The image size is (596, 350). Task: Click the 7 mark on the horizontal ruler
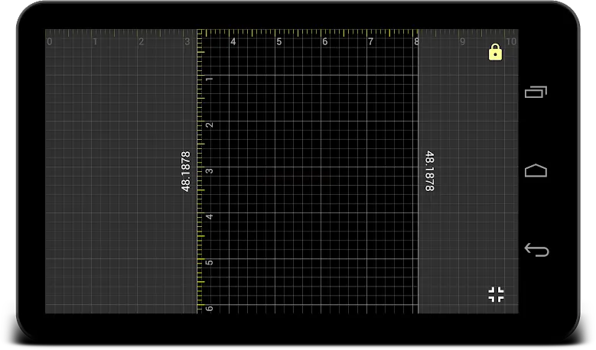click(370, 41)
